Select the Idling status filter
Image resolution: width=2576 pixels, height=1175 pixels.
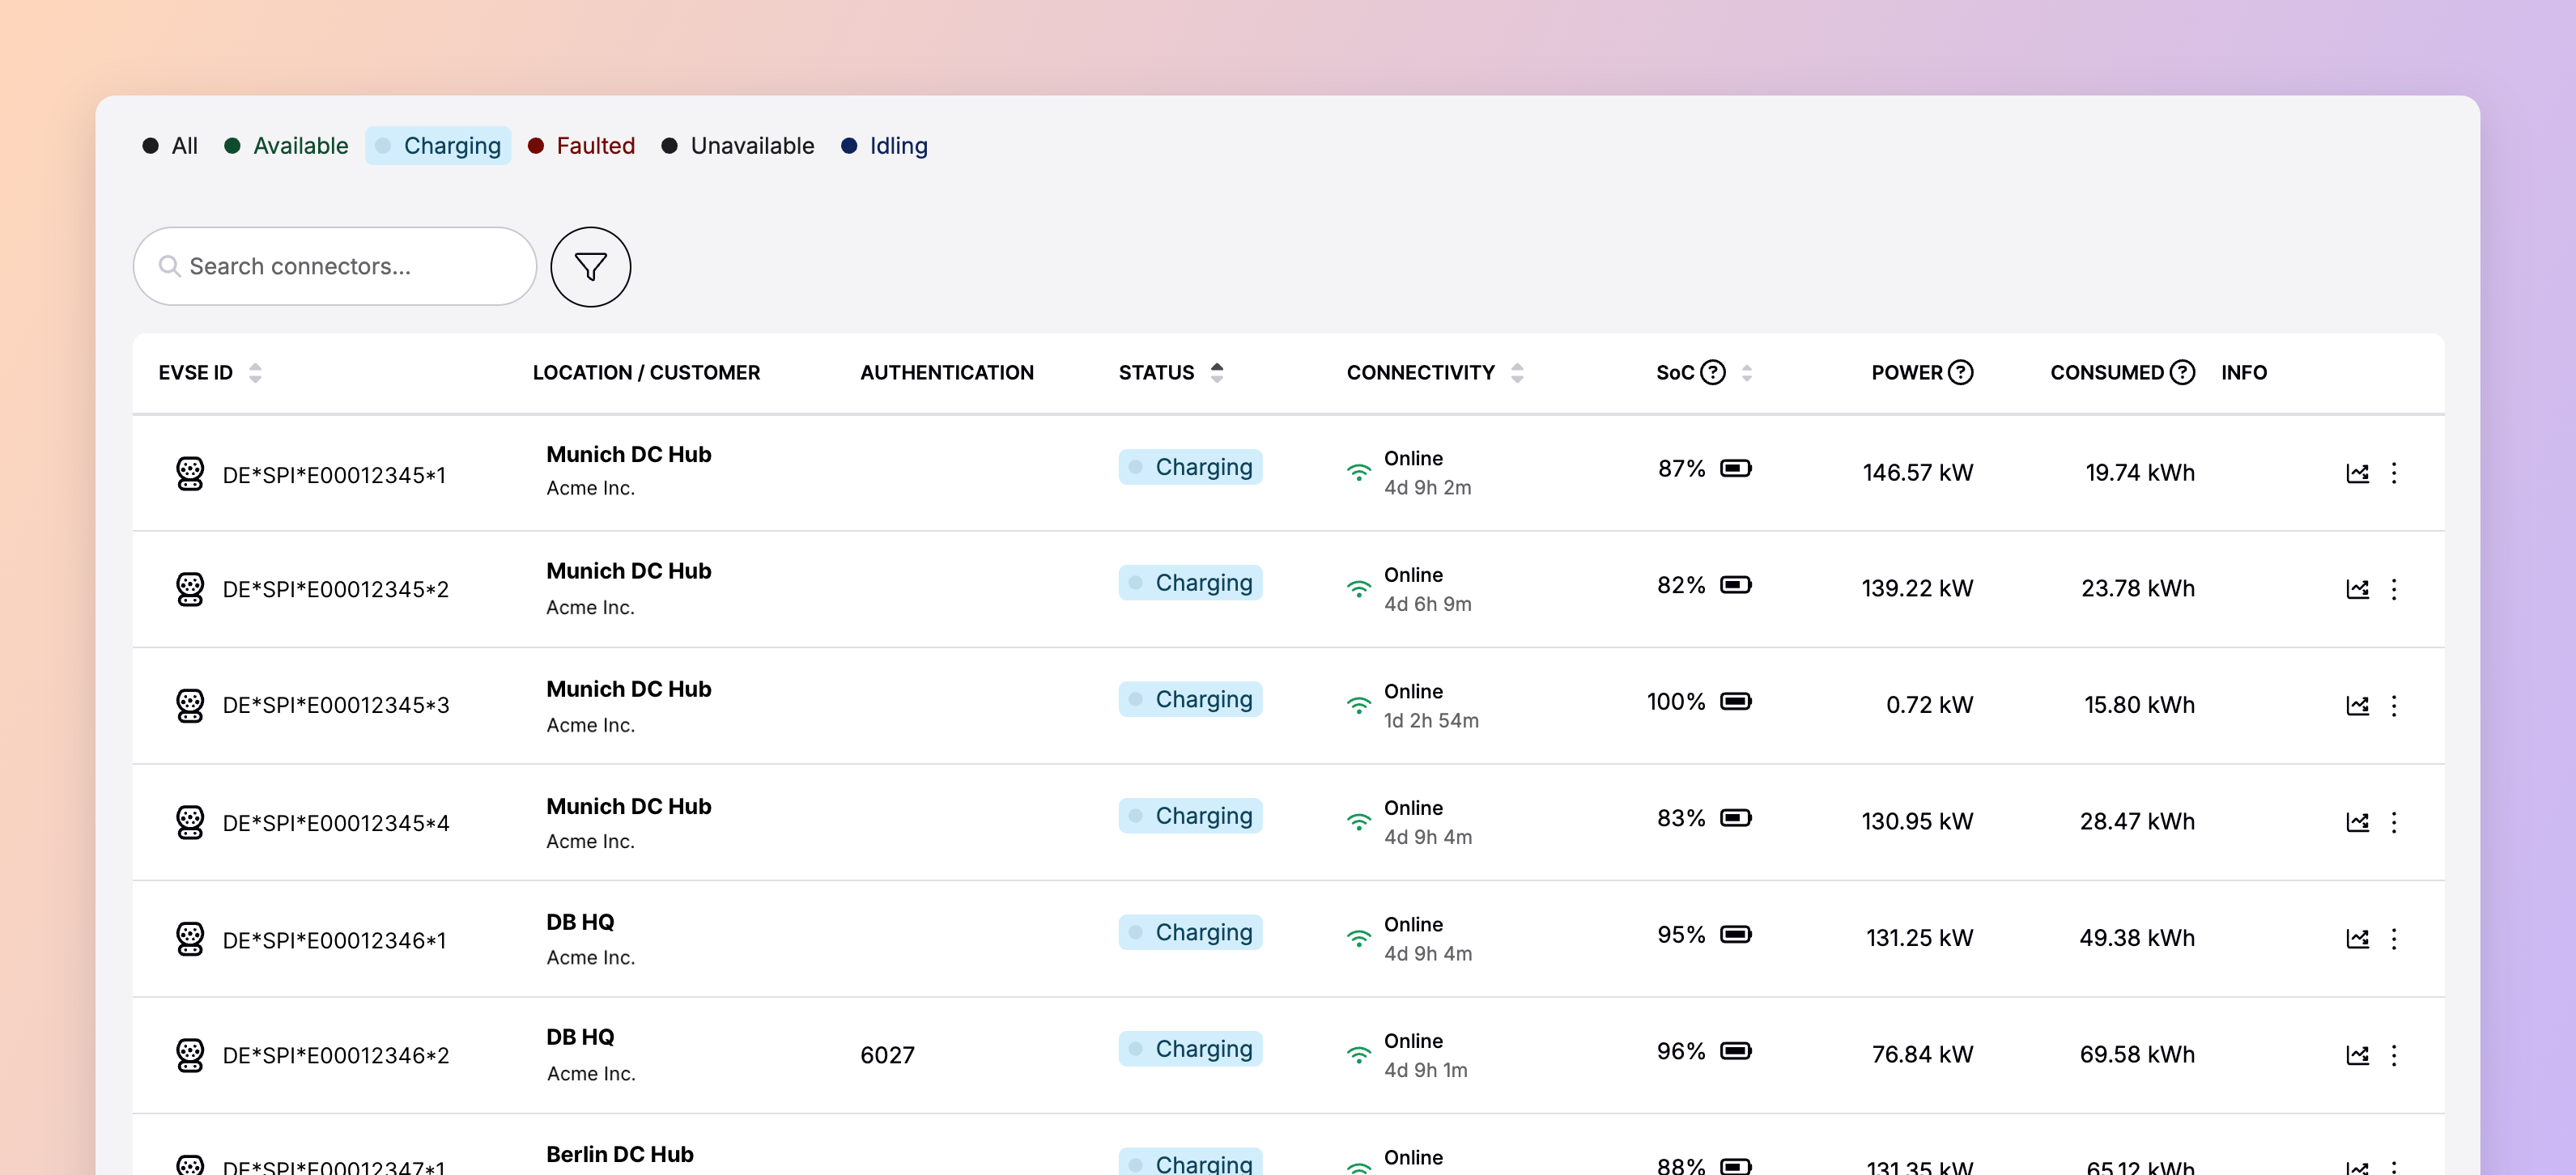885,146
